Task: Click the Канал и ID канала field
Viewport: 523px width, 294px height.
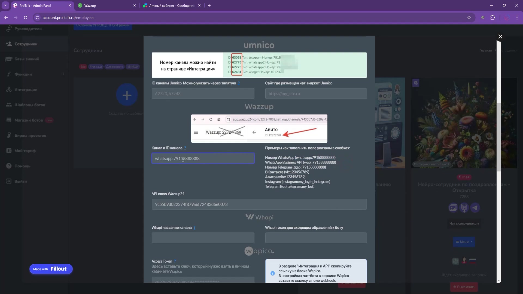Action: click(x=203, y=158)
